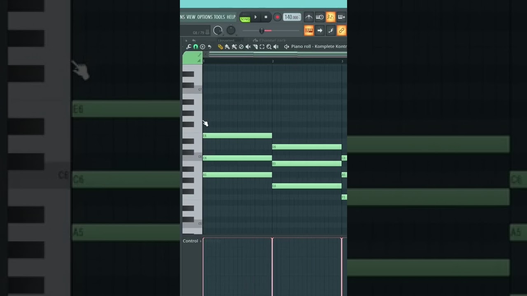Select the Delete tool icon
The height and width of the screenshot is (296, 527).
pyautogui.click(x=241, y=47)
